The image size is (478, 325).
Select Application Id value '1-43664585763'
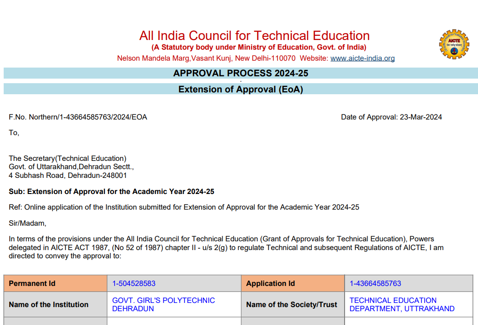[x=375, y=284]
